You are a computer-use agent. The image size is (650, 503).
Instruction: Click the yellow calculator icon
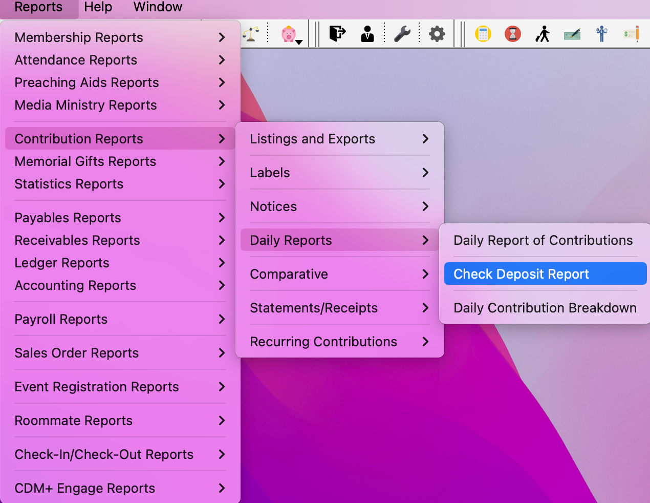(483, 34)
